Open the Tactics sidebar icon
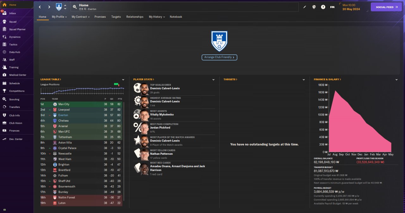The image size is (405, 213). (x=4, y=45)
